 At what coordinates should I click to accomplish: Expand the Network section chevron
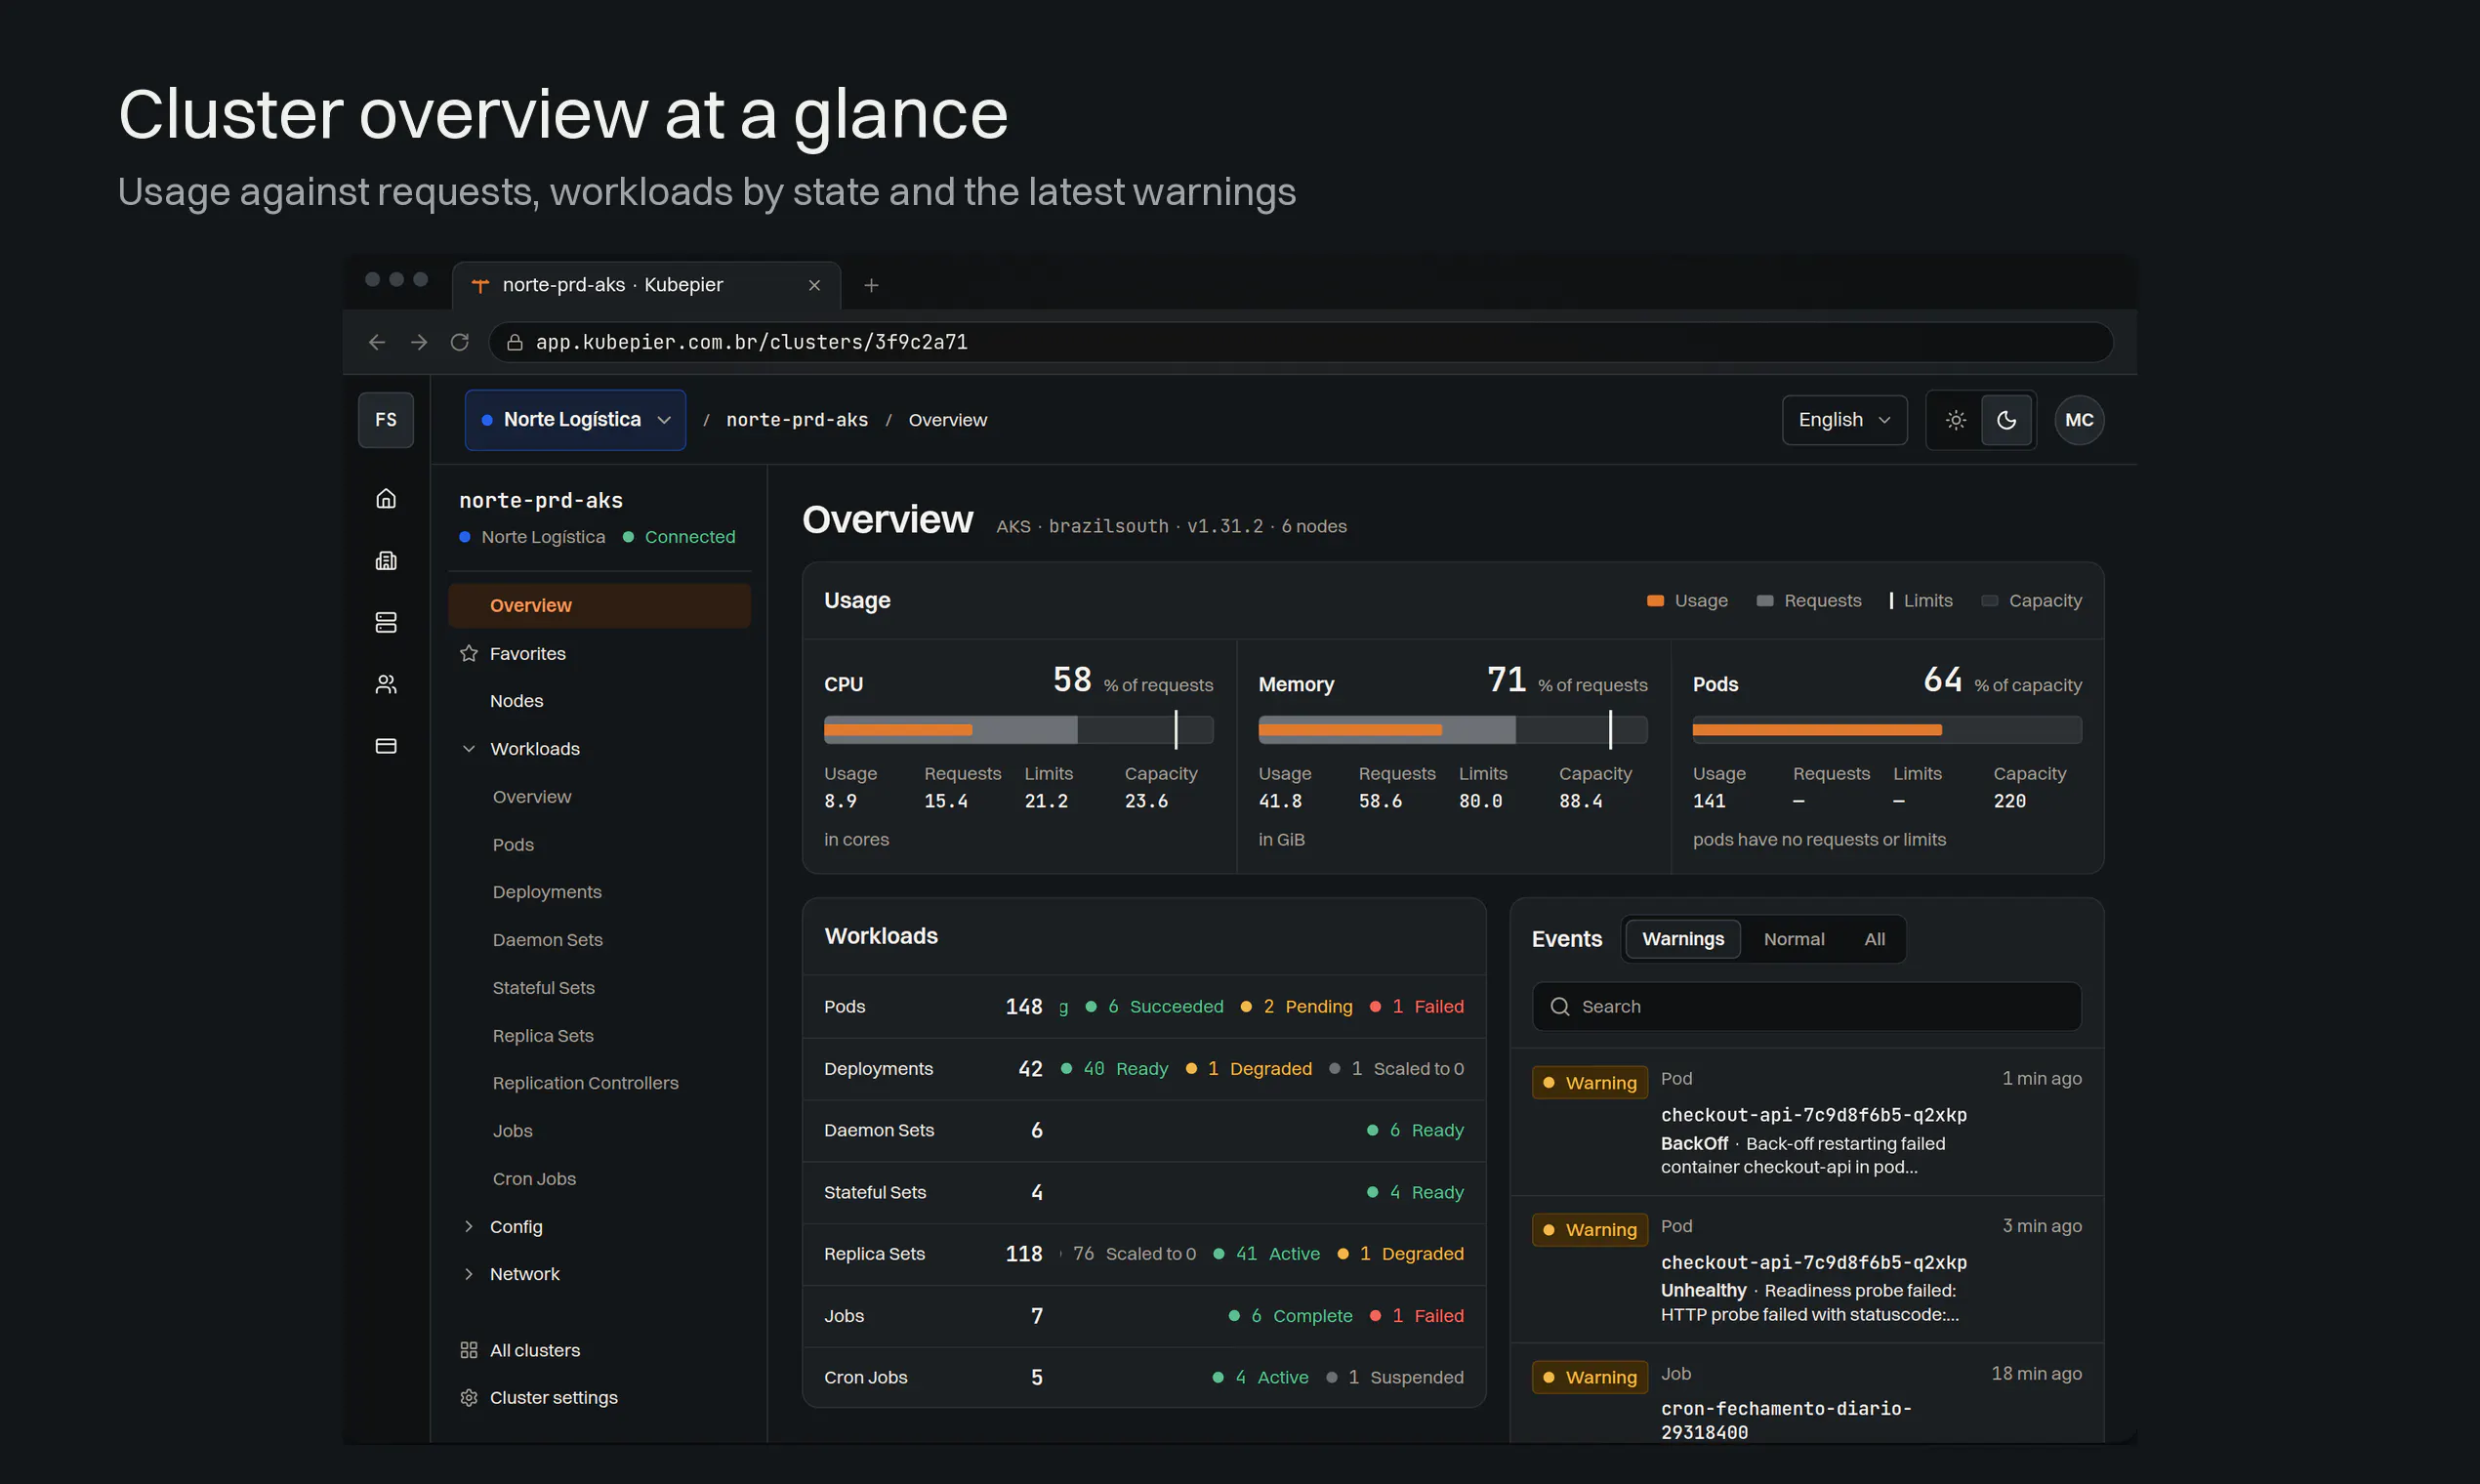click(x=469, y=1274)
